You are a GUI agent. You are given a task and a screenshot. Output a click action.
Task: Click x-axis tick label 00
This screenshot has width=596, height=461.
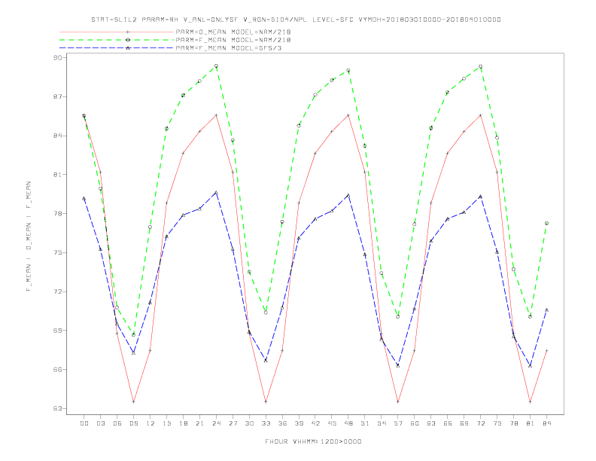click(x=84, y=423)
